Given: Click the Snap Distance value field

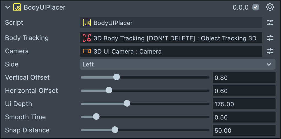Looking at the screenshot, I should pos(244,130).
